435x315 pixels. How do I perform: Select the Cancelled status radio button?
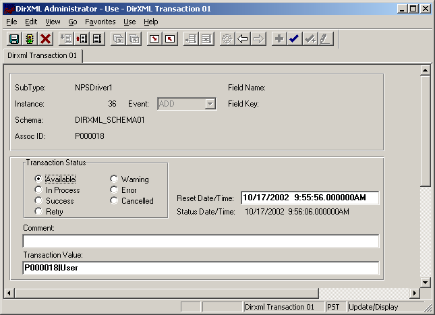point(114,200)
